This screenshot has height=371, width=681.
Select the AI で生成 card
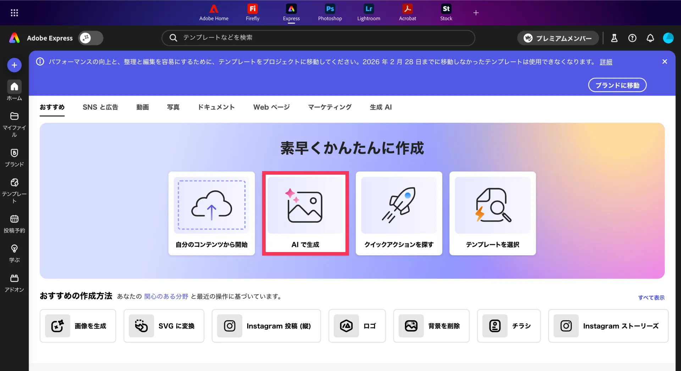[x=305, y=213]
